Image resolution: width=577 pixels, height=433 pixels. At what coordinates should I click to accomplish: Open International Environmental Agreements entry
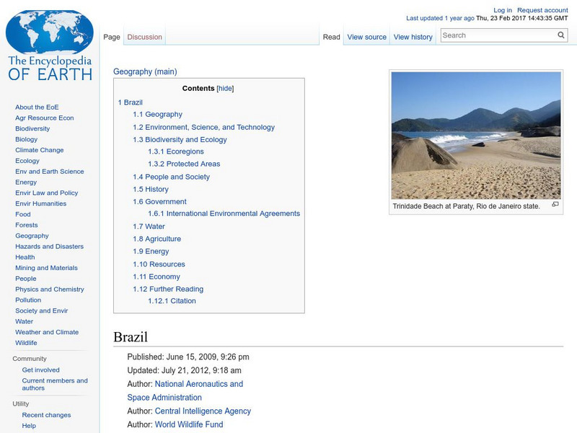coord(224,214)
